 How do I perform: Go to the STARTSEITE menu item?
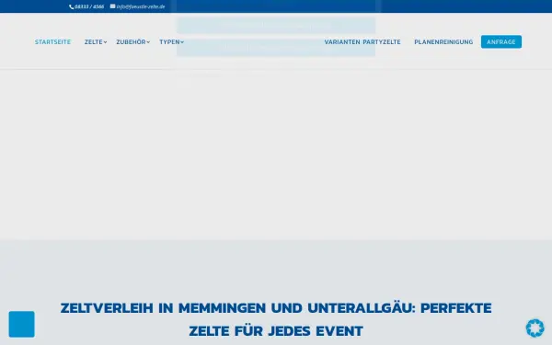[52, 42]
